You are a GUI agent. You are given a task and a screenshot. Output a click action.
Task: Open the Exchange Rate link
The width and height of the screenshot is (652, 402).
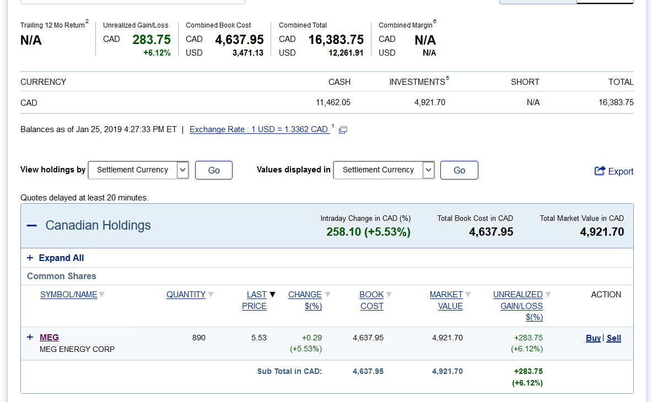[258, 129]
